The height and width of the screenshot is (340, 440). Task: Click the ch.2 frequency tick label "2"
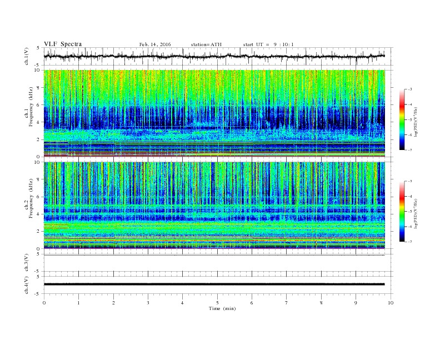38,232
